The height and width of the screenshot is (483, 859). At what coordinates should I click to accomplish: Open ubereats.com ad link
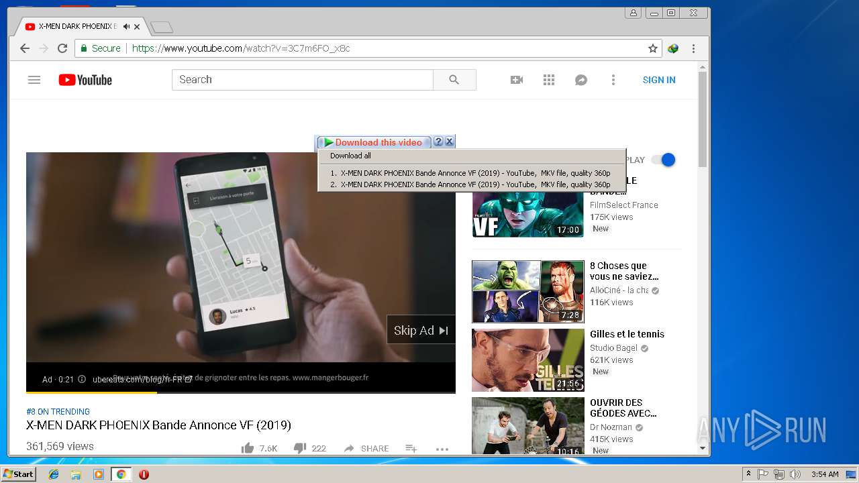(x=142, y=379)
